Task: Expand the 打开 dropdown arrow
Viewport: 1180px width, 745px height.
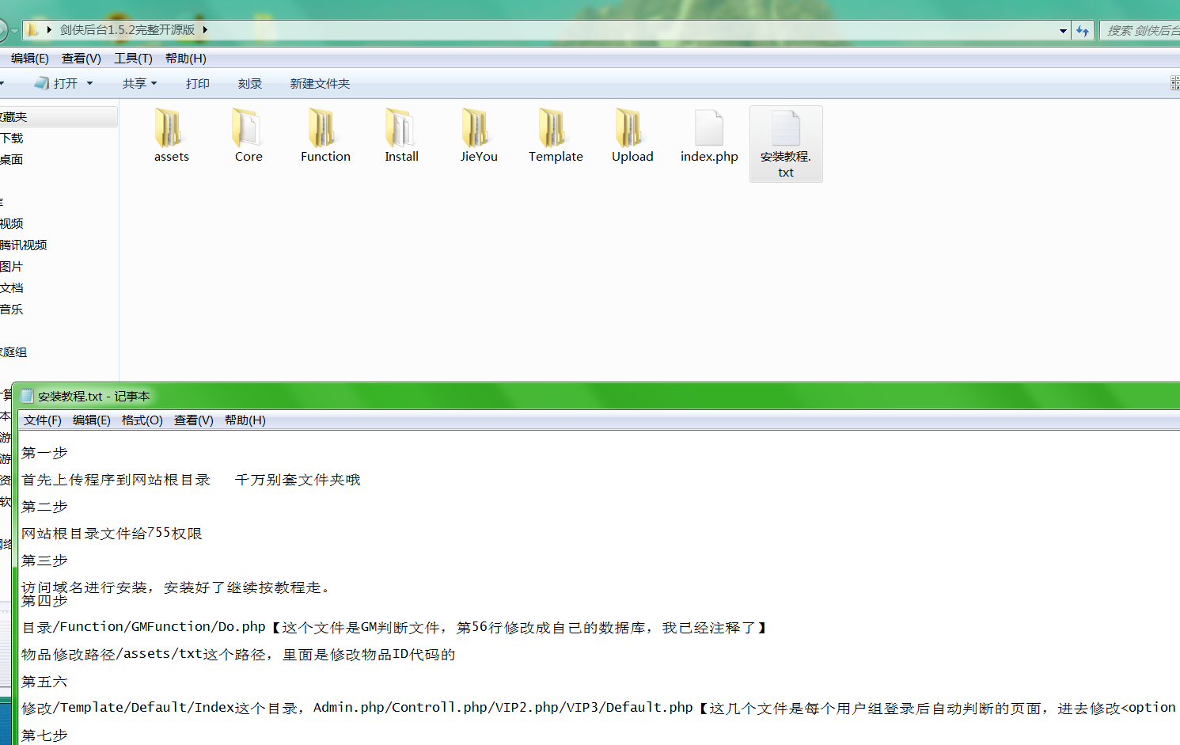Action: [x=89, y=83]
